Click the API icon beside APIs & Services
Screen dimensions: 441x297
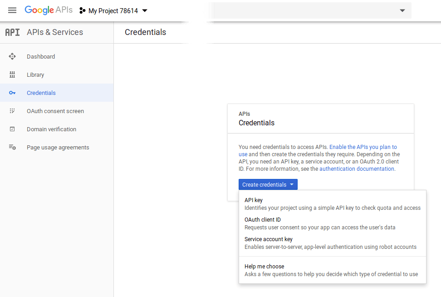12,32
